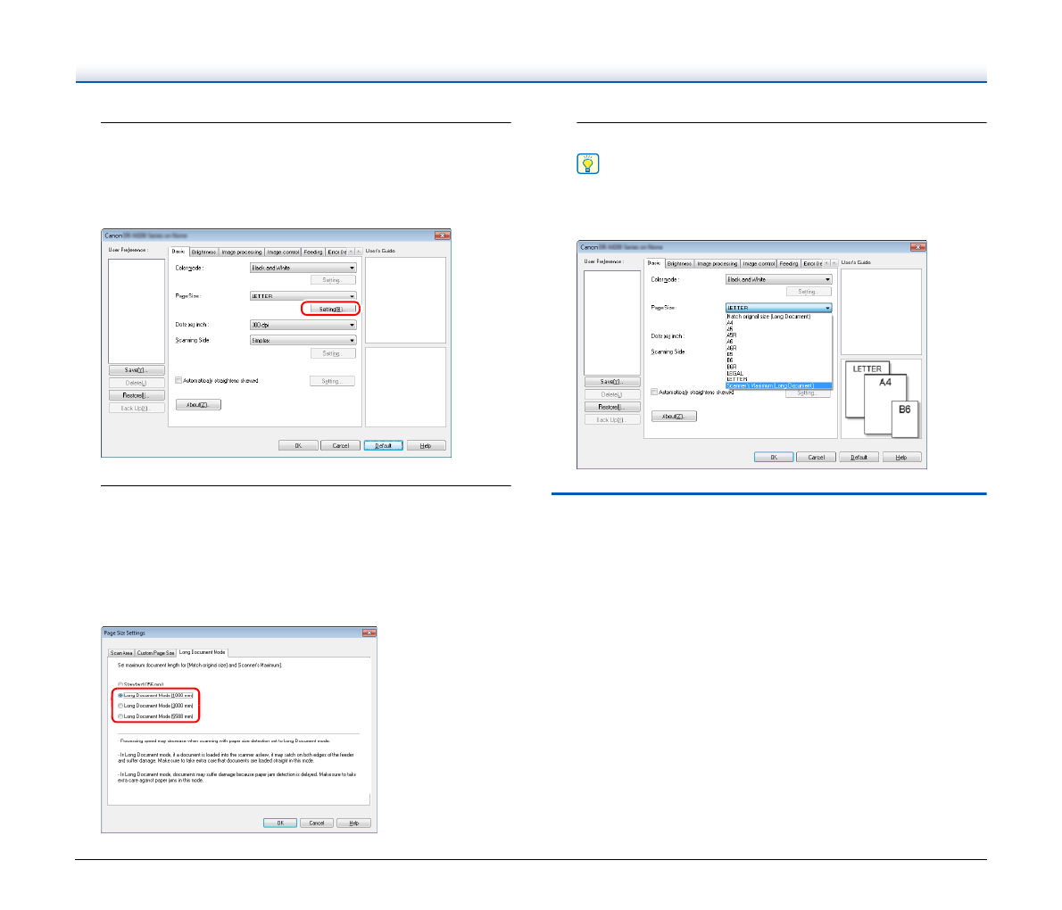1062x910 pixels.
Task: Choose Match original size (Long Document) list entry
Action: point(768,317)
